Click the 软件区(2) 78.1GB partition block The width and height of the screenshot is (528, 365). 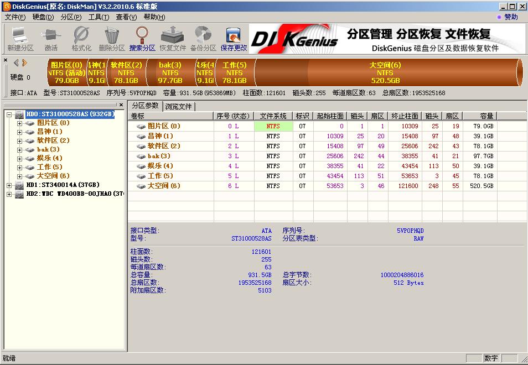(126, 72)
